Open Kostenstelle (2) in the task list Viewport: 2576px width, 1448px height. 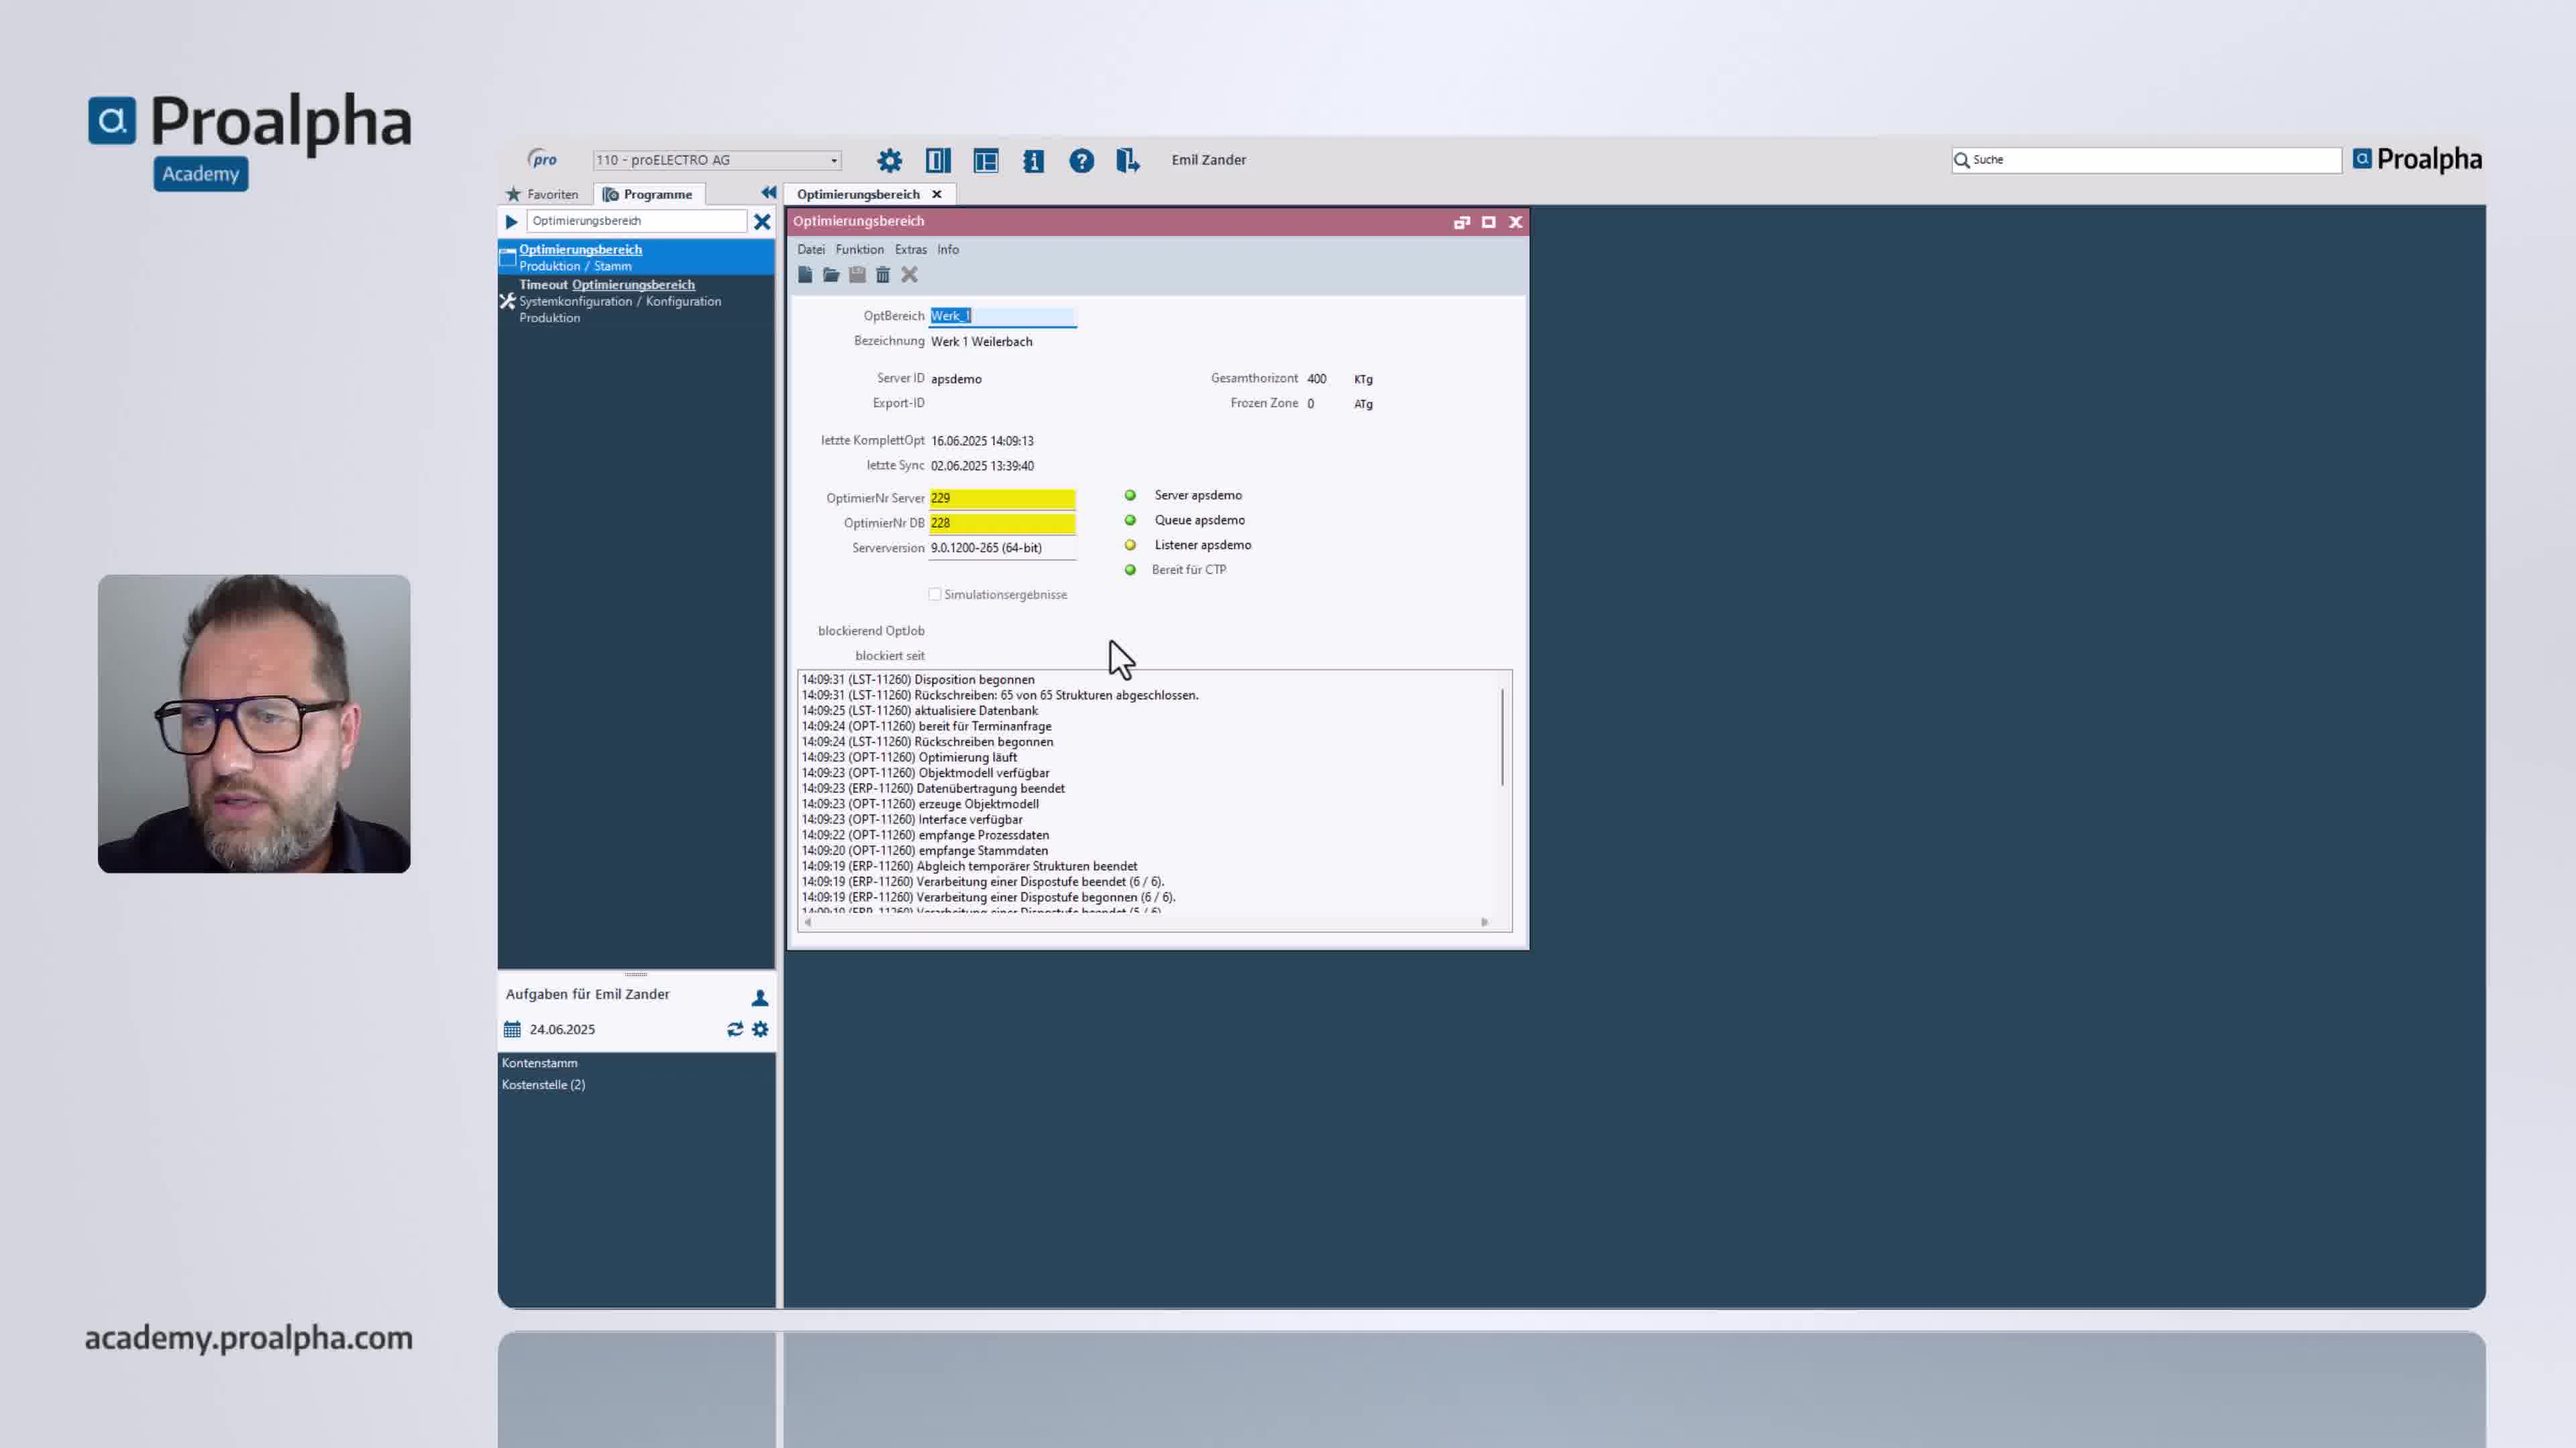[544, 1084]
